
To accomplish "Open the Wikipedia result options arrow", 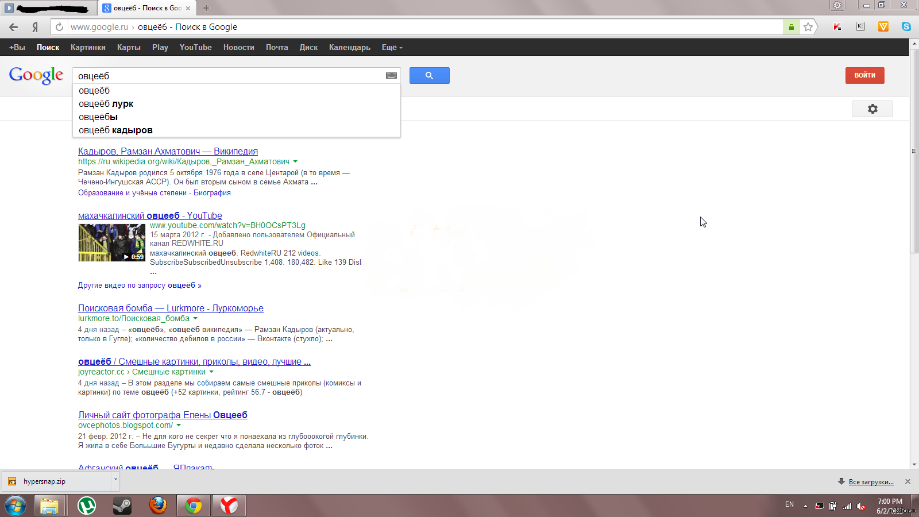I will [295, 161].
